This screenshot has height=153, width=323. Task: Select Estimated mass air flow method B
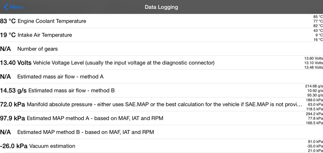click(71, 90)
